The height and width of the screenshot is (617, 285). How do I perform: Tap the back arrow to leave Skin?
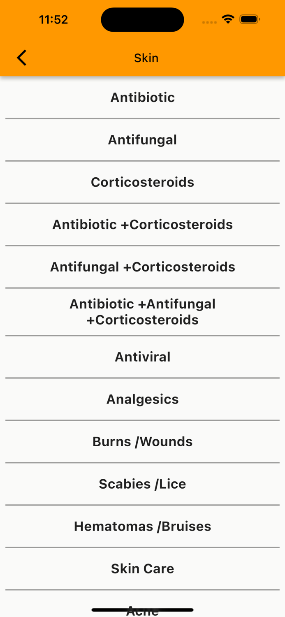pyautogui.click(x=21, y=58)
